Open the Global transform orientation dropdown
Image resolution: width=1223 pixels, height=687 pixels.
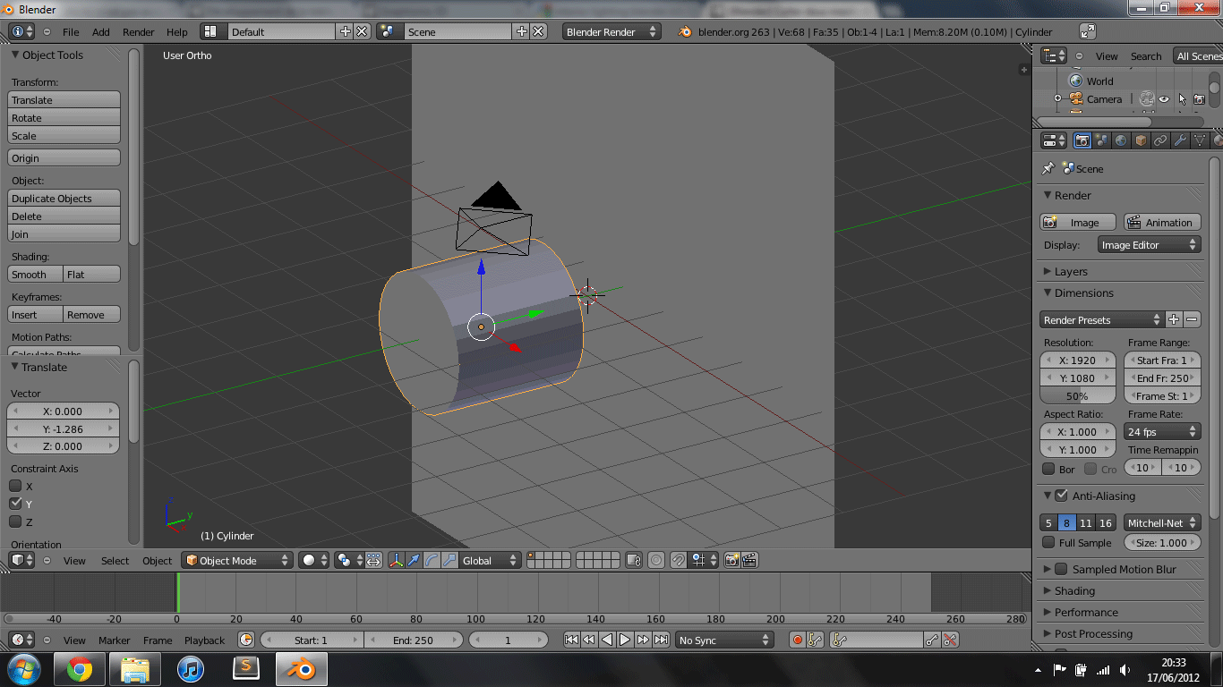[489, 560]
